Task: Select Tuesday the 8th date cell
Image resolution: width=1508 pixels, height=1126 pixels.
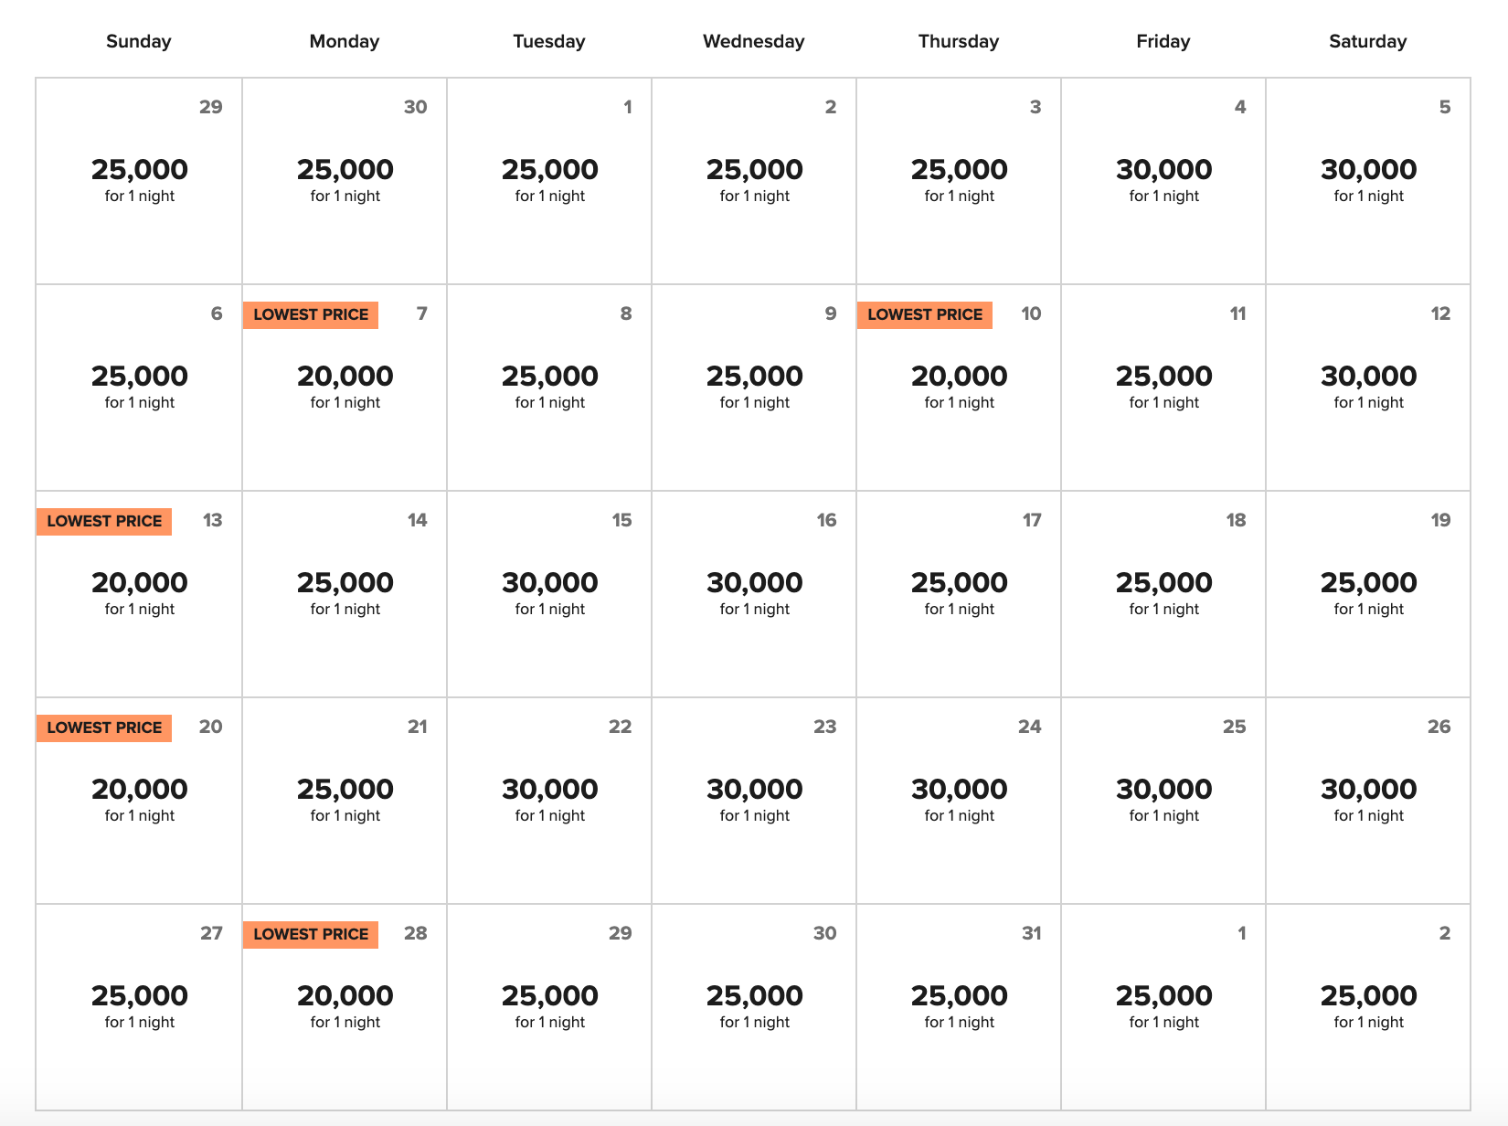Action: 549,388
